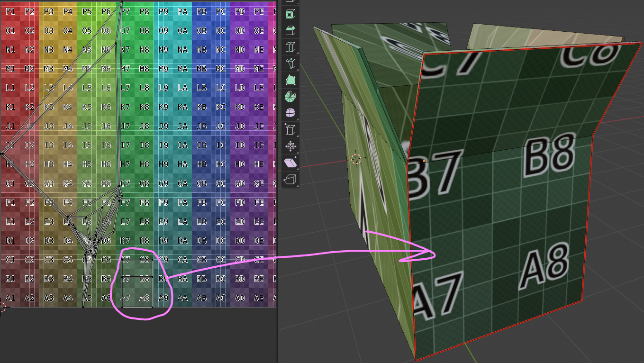Click the UV vertex at tile G7
The width and height of the screenshot is (644, 363).
[x=120, y=186]
